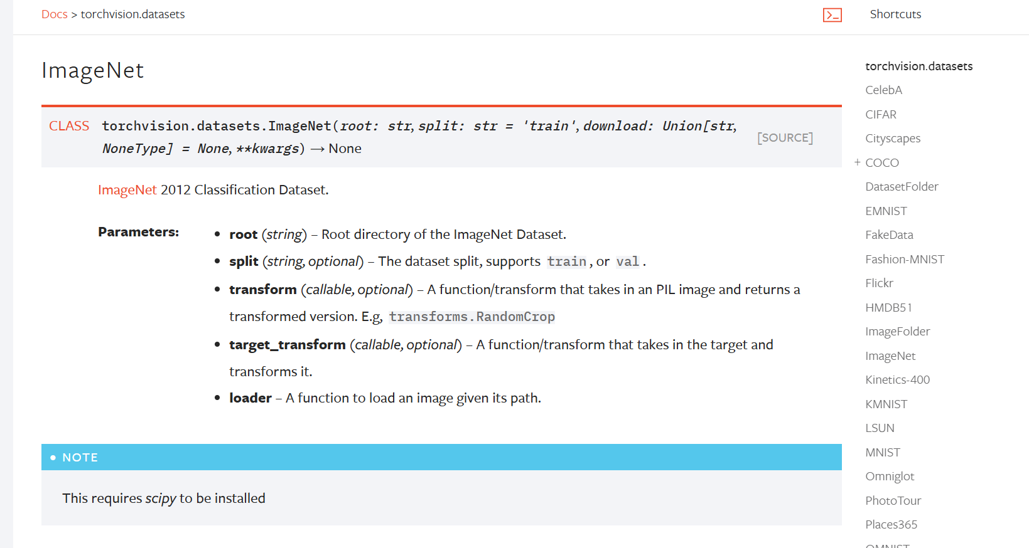The height and width of the screenshot is (548, 1029).
Task: Select Kinetics-400 in the sidebar list
Action: pyautogui.click(x=897, y=380)
